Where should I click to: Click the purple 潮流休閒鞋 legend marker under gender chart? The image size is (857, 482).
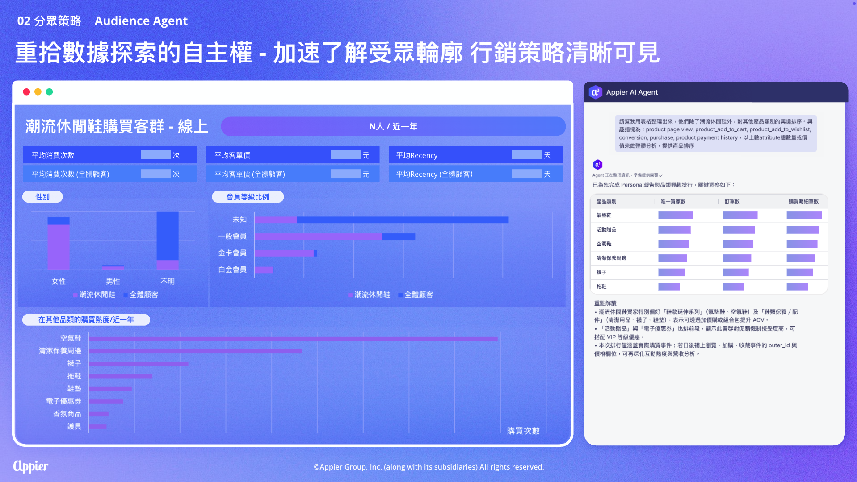click(x=75, y=295)
